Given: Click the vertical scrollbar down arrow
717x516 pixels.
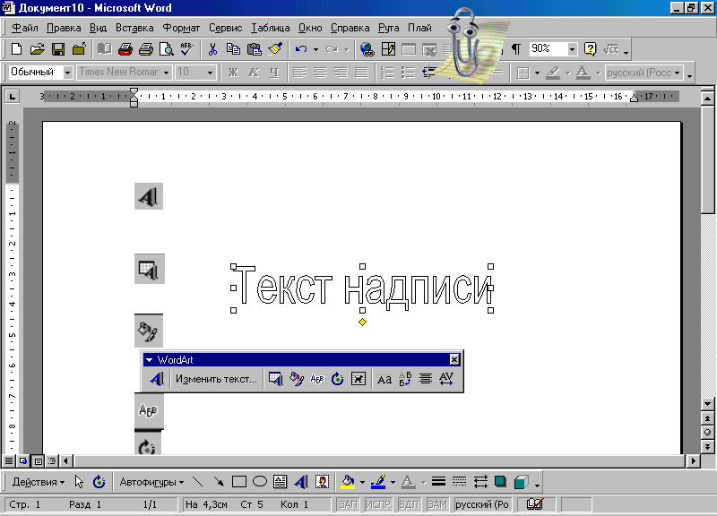Looking at the screenshot, I should (708, 404).
